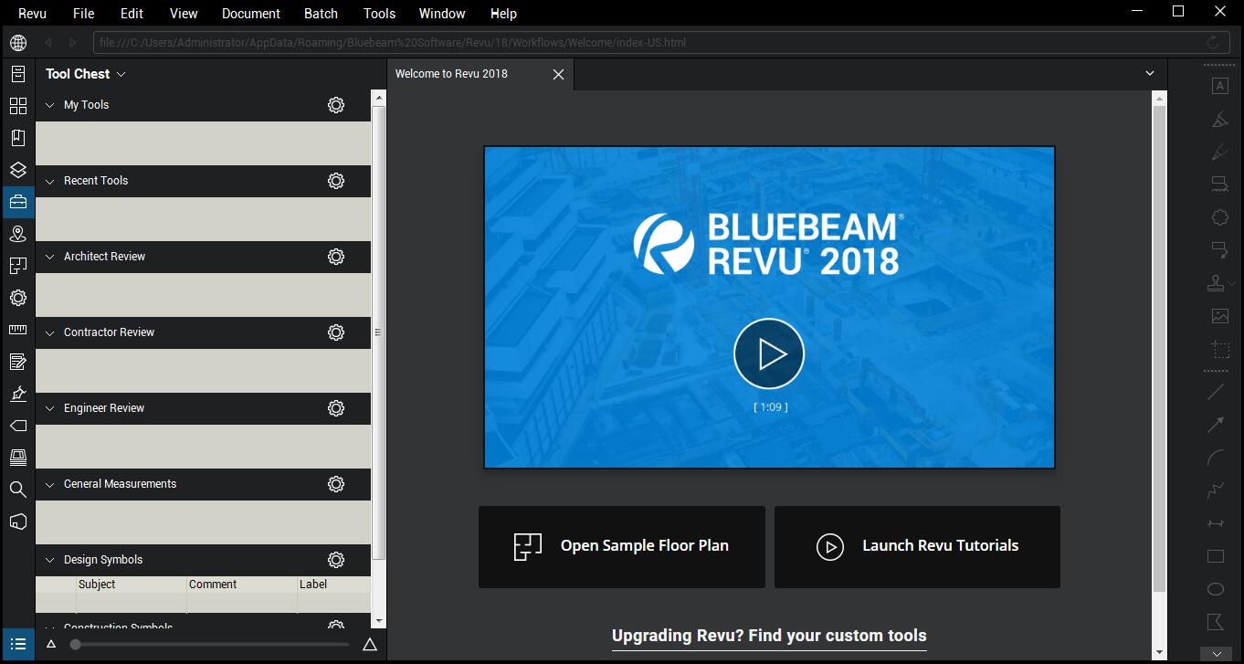Collapse the Engineer Review section
The height and width of the screenshot is (664, 1244).
(50, 408)
